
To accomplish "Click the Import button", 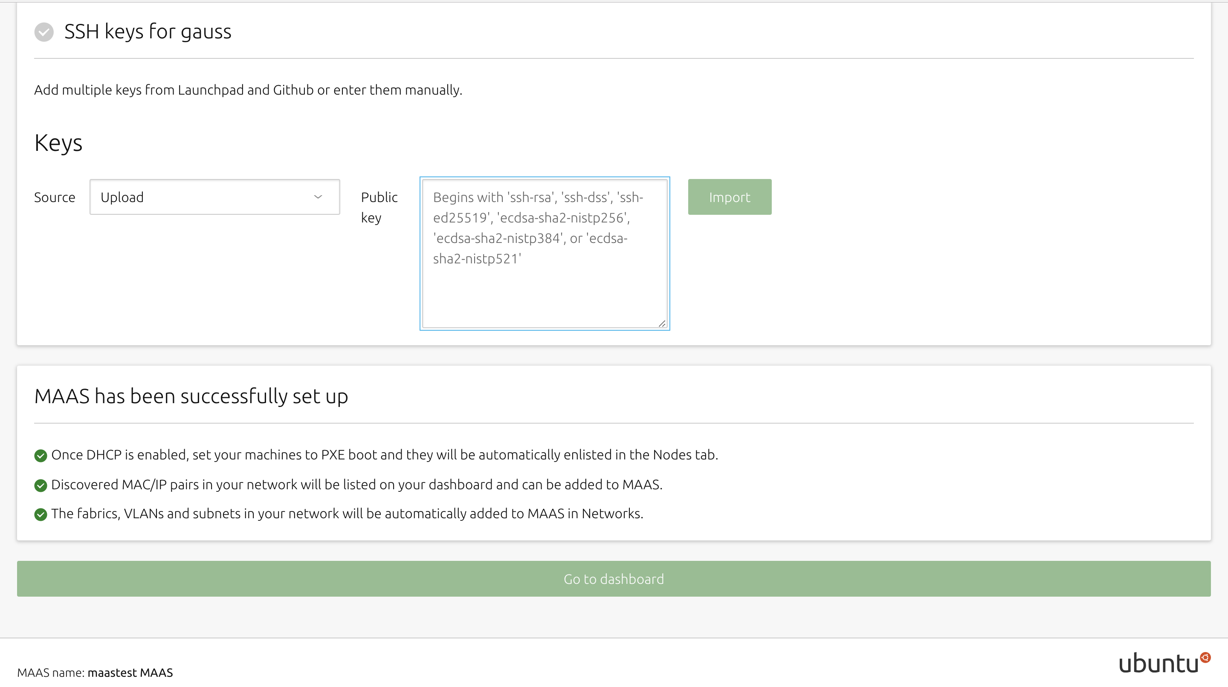I will pos(730,197).
